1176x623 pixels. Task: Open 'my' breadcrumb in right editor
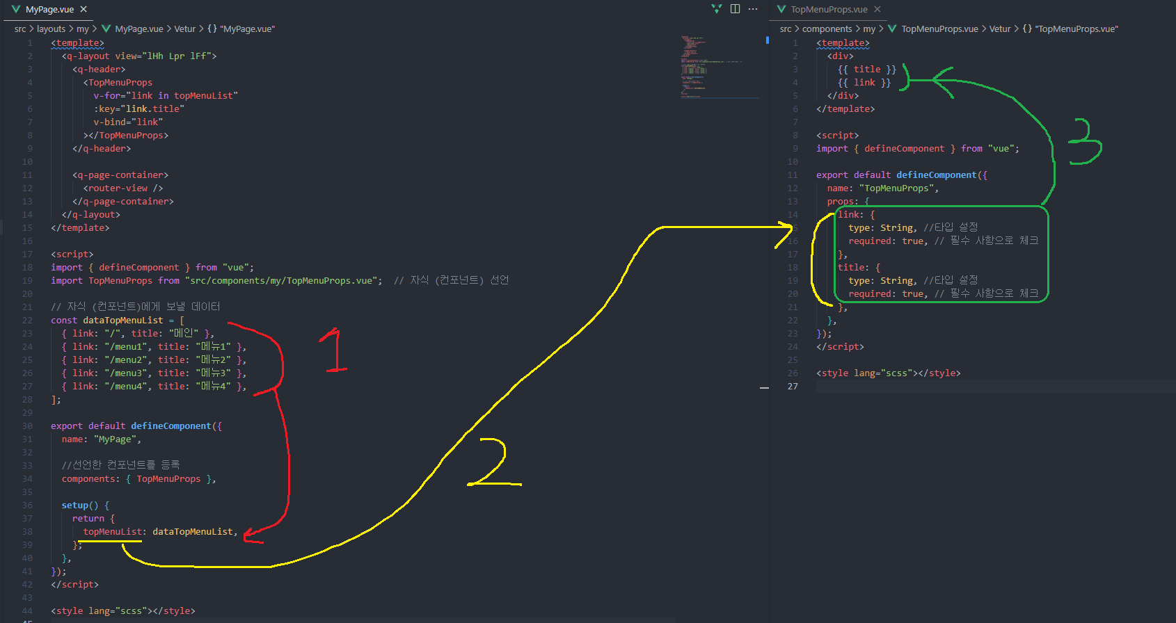[x=869, y=29]
